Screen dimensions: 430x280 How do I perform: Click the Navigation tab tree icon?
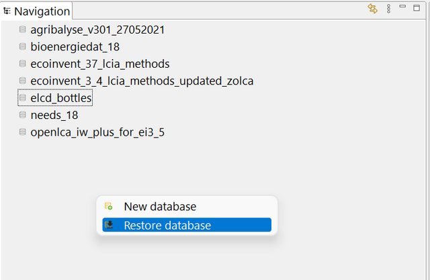click(7, 11)
